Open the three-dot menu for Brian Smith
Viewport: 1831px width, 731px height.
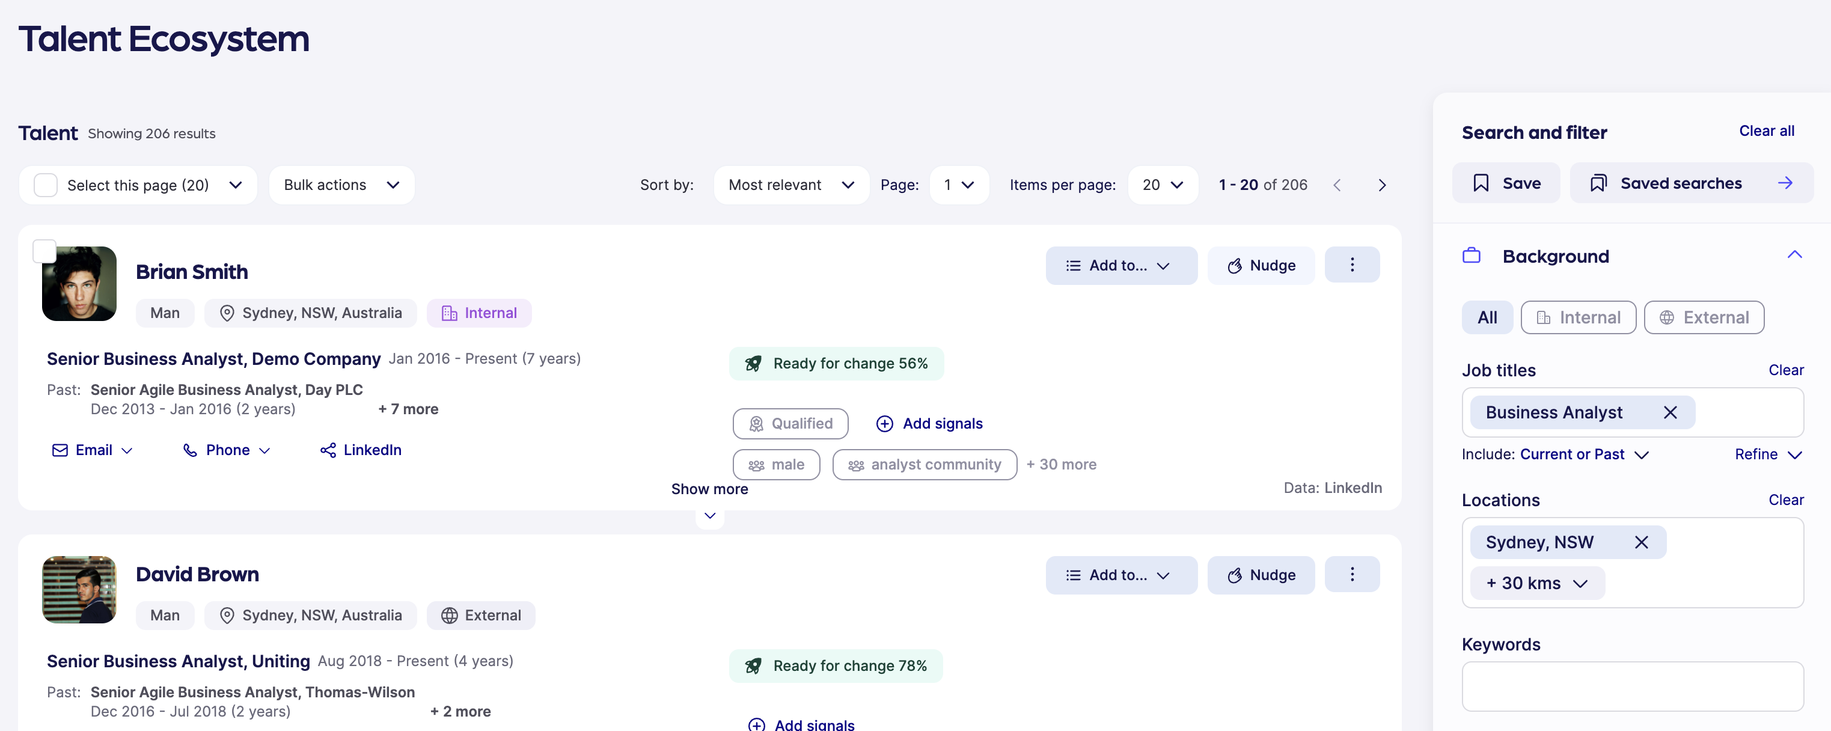1351,265
